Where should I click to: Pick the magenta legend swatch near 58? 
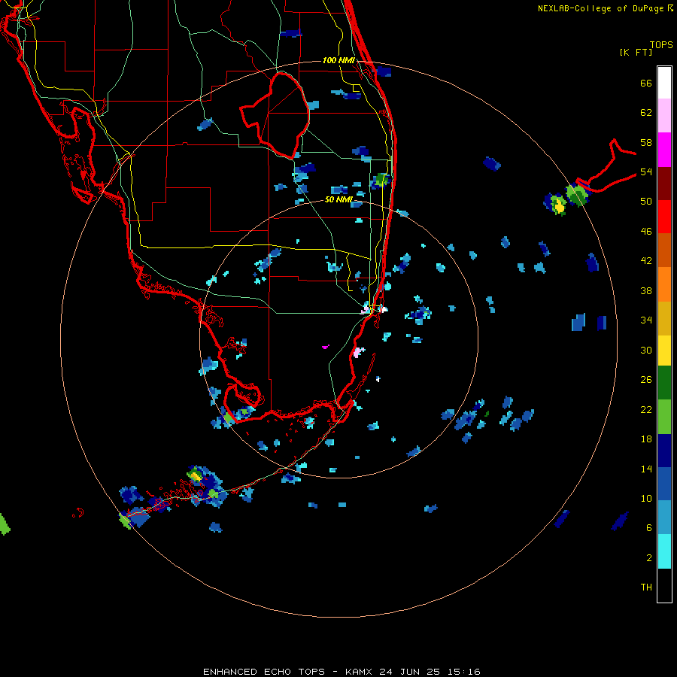click(664, 150)
